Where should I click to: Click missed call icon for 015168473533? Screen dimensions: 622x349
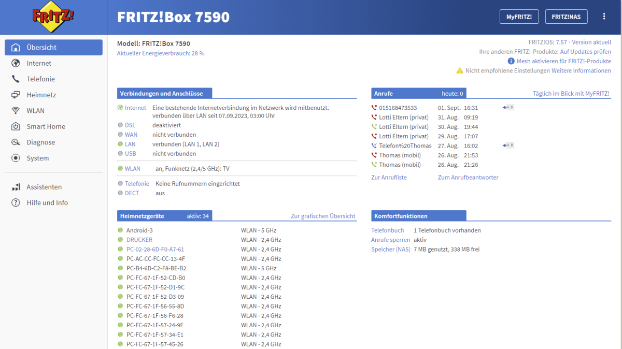pyautogui.click(x=374, y=108)
